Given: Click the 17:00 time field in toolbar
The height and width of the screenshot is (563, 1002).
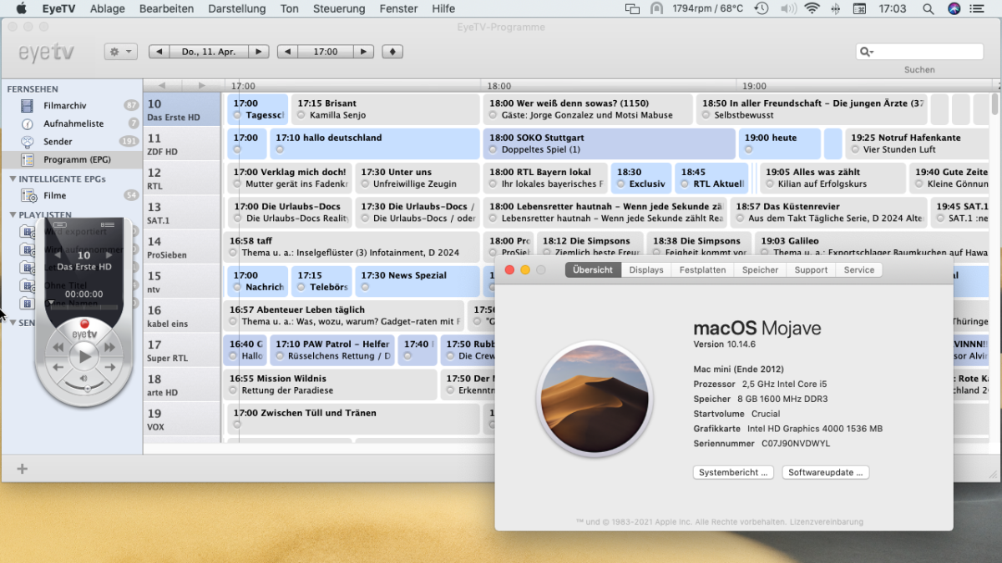Looking at the screenshot, I should click(326, 52).
